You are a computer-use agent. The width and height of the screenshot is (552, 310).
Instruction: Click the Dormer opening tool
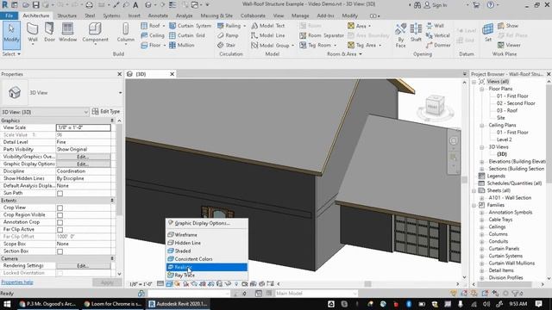(438, 45)
